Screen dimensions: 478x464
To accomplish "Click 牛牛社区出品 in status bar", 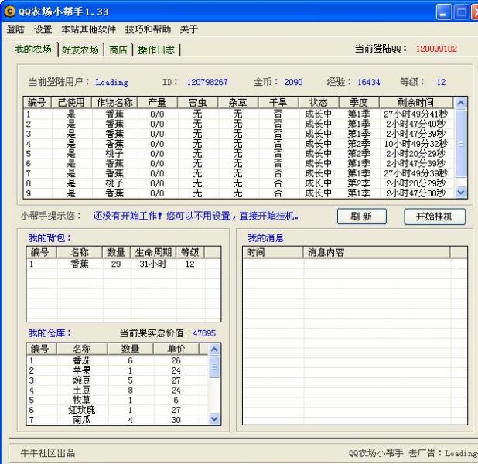I will pos(48,453).
